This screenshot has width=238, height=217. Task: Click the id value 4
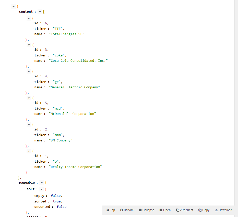[46, 76]
